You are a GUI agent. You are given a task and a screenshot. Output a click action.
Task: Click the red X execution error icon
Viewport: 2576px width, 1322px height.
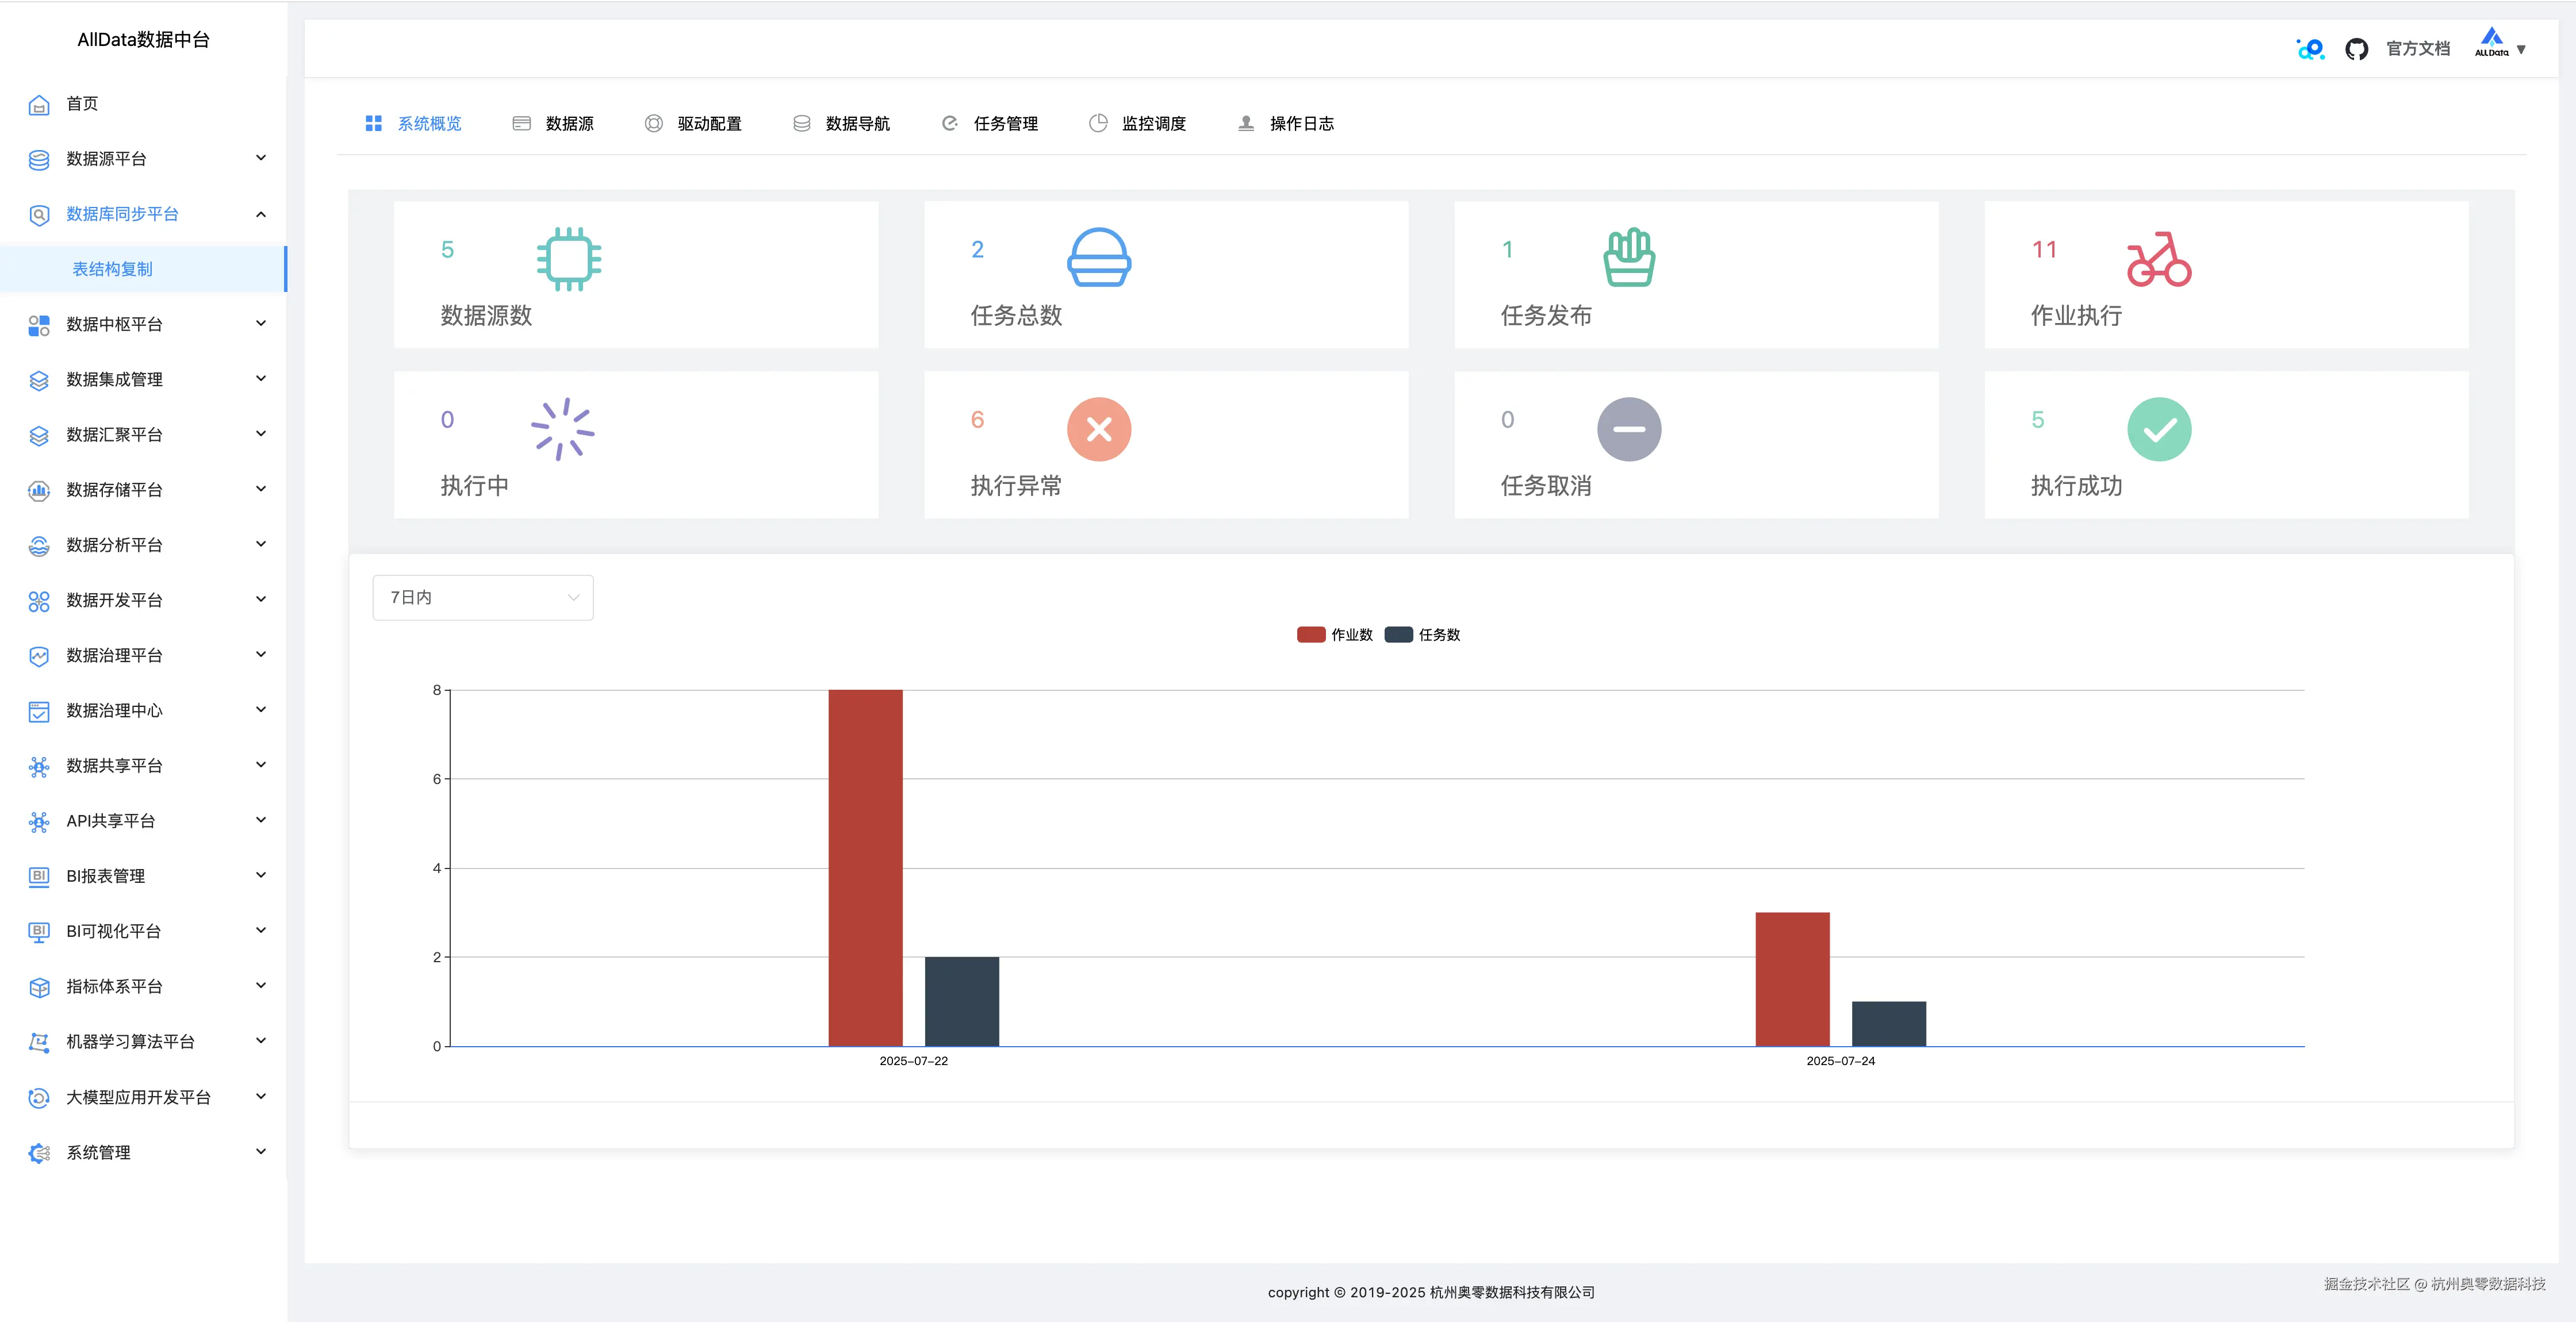1098,430
